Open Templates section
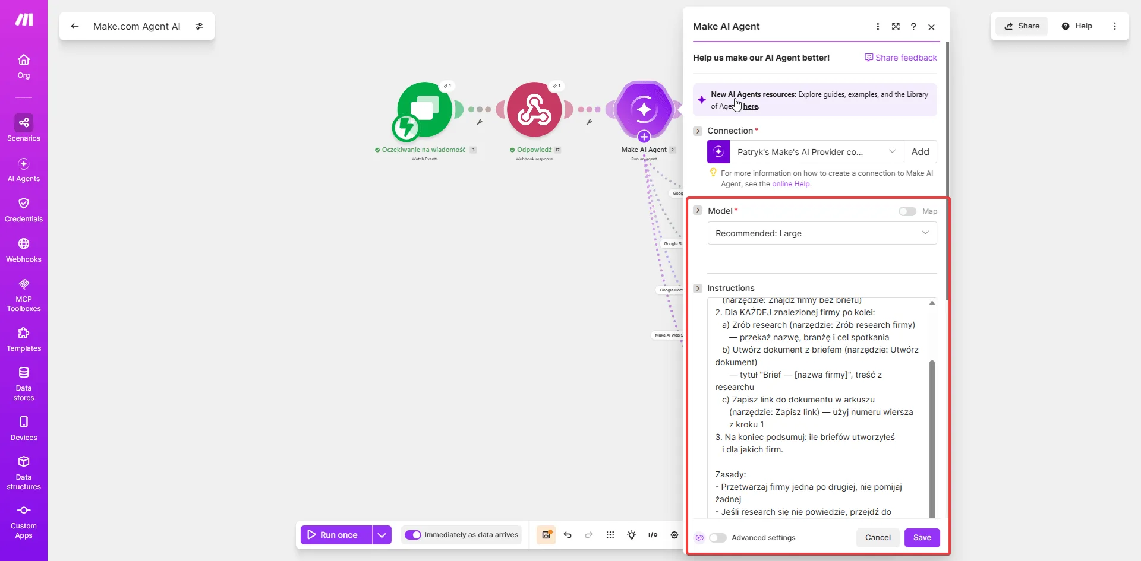The width and height of the screenshot is (1141, 561). pos(24,340)
